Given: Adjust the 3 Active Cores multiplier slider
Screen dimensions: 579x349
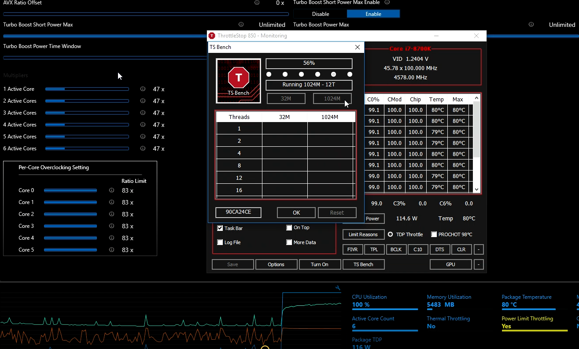Looking at the screenshot, I should [87, 113].
